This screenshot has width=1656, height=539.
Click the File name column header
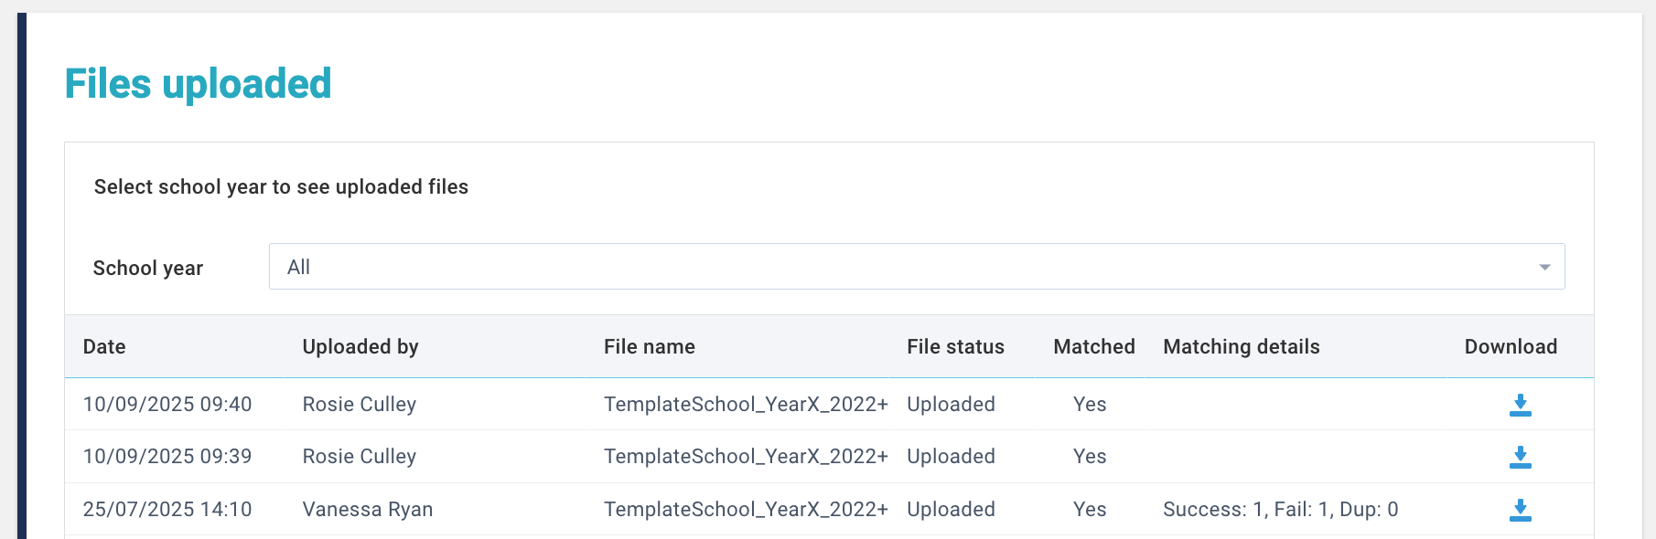650,347
